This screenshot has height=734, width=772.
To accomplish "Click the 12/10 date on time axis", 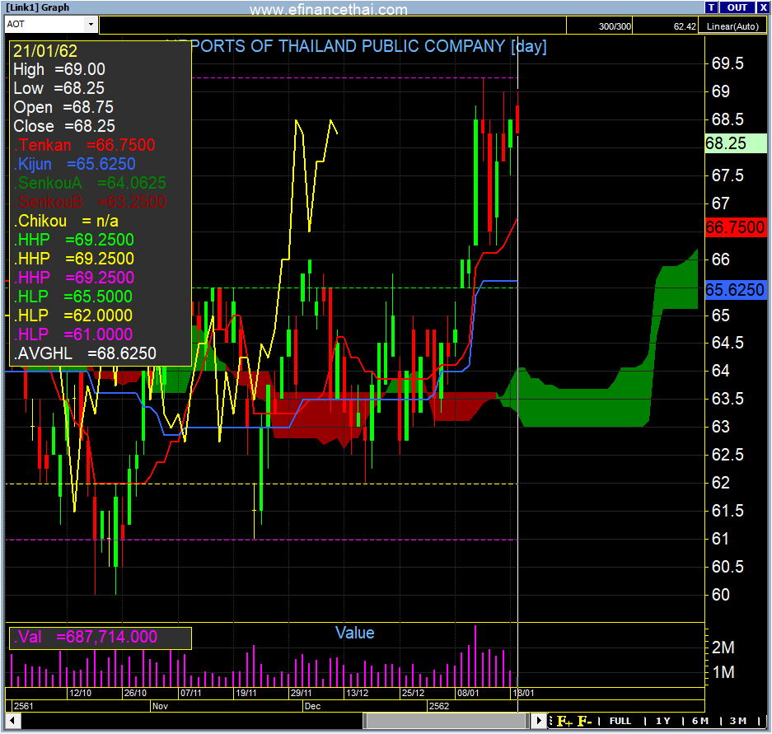I will click(x=80, y=693).
